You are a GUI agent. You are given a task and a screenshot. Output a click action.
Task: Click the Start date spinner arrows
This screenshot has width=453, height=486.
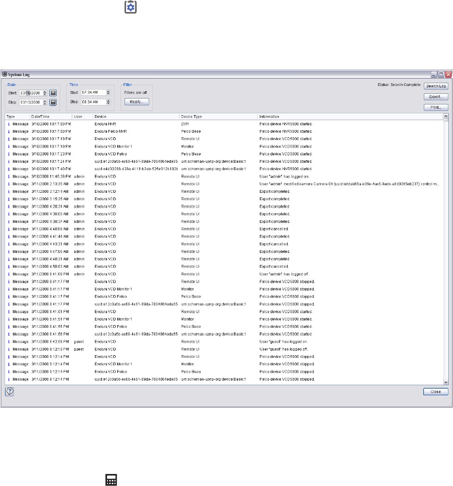pyautogui.click(x=45, y=93)
